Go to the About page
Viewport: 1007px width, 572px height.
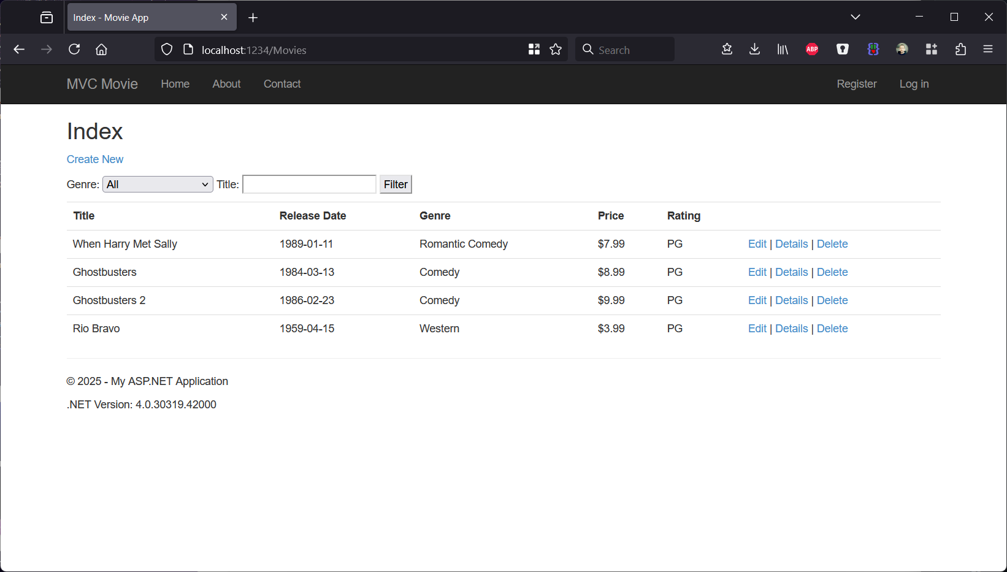coord(226,84)
